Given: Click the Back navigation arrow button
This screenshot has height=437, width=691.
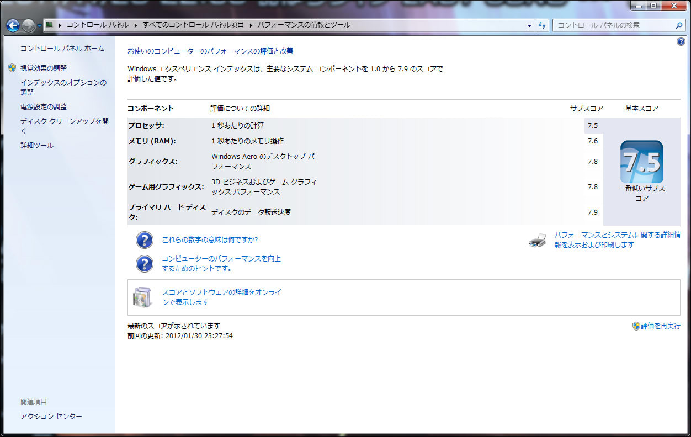Looking at the screenshot, I should [13, 25].
